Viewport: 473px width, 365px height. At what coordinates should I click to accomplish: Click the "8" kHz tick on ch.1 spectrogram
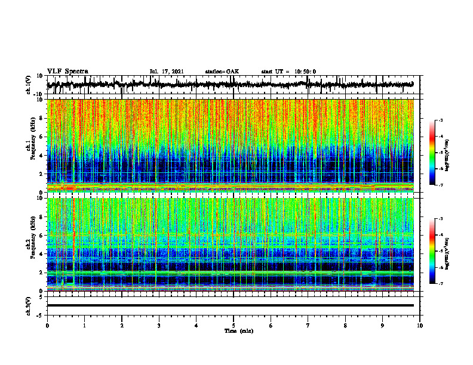coord(42,118)
